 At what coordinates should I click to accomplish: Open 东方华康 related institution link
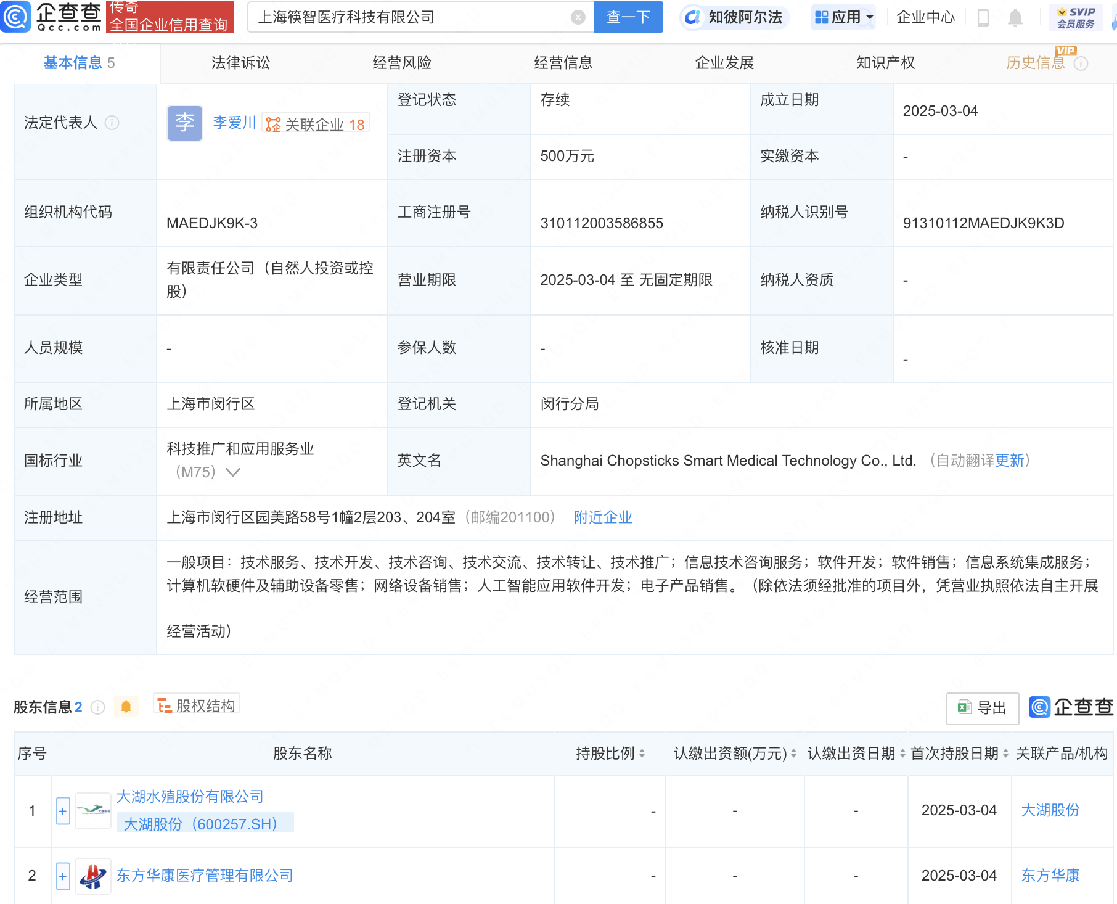click(1050, 876)
